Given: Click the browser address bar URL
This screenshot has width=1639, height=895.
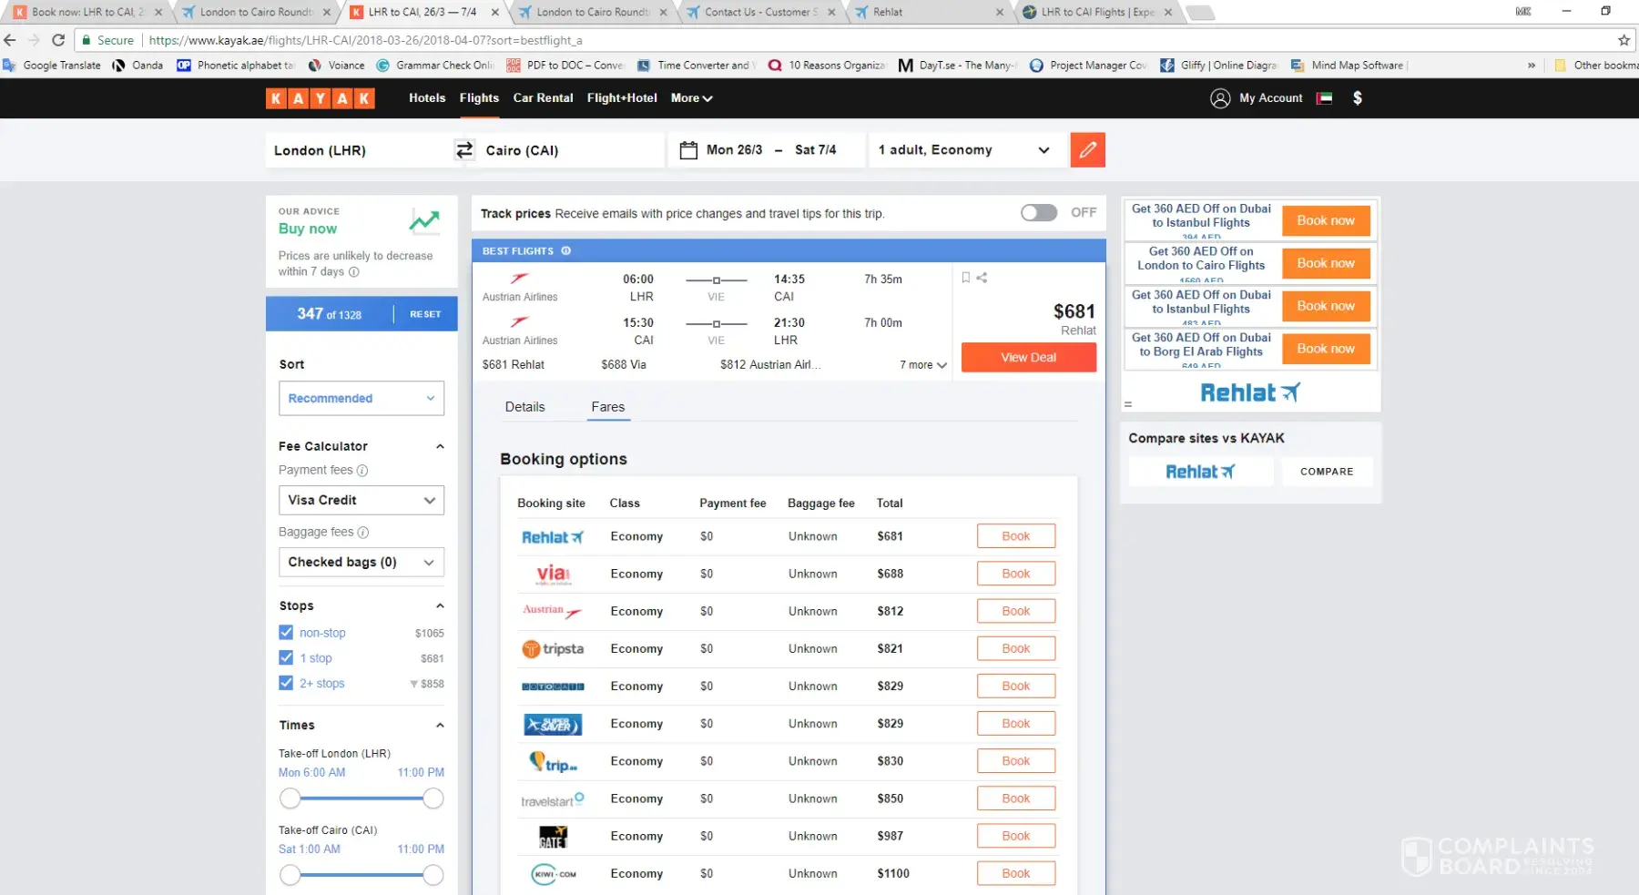Looking at the screenshot, I should point(365,40).
